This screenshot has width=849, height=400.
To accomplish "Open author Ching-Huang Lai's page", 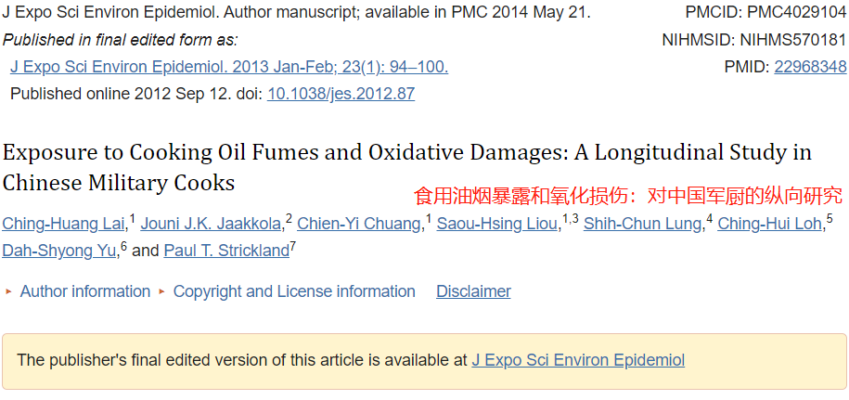I will [64, 224].
